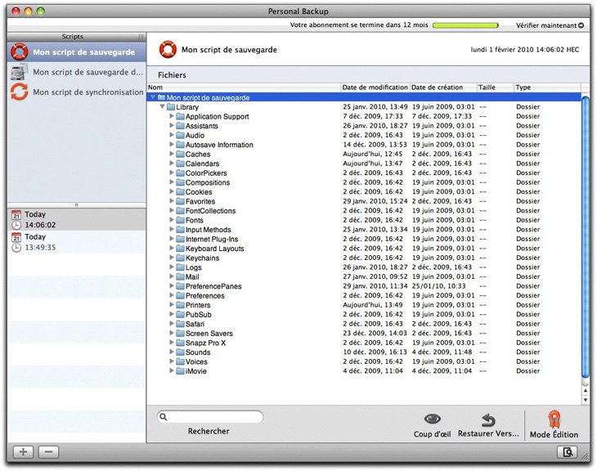597x471 pixels.
Task: Click the lifebuoy icon in the header
Action: tap(168, 50)
